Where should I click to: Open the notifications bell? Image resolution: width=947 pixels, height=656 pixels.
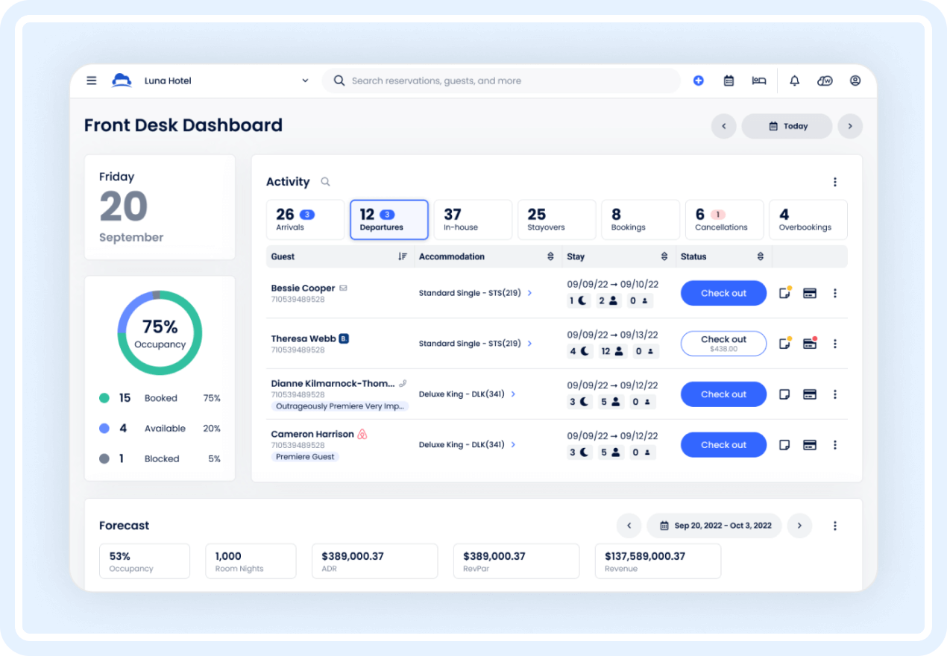coord(794,81)
